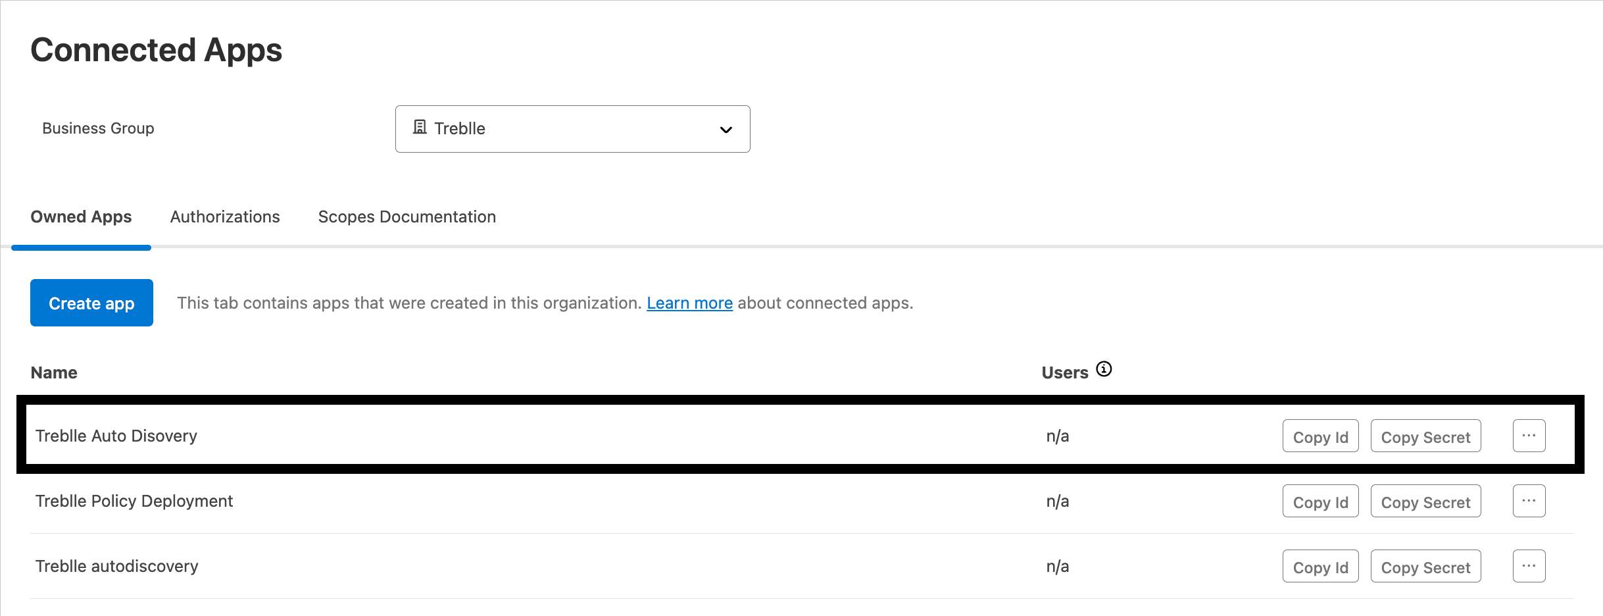Click the building icon in Business Group selector

420,127
